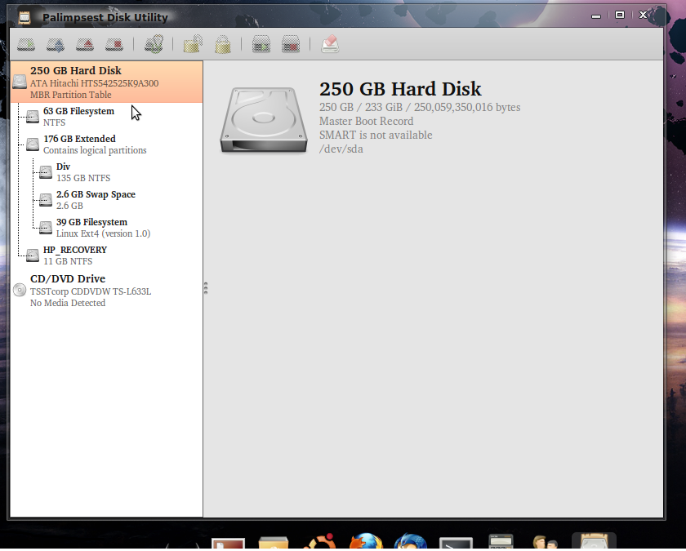Maximize the Palimpsest Disk Utility window

point(620,16)
